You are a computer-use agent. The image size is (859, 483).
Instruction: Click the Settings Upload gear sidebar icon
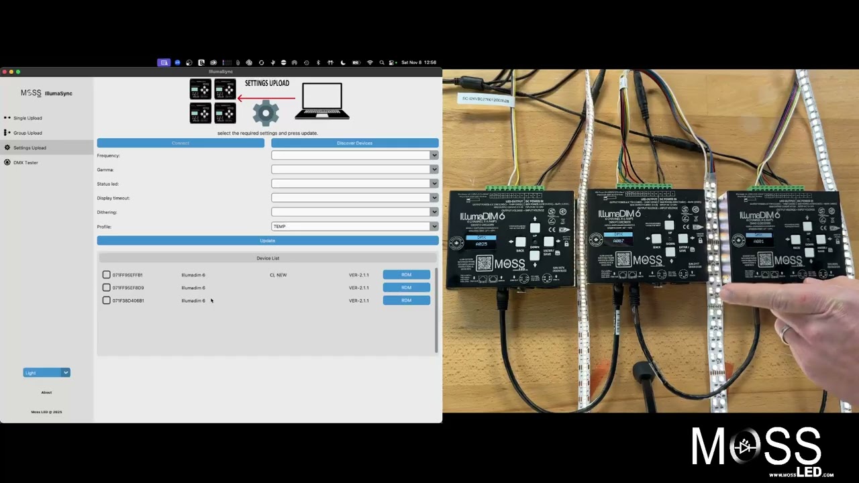(7, 148)
